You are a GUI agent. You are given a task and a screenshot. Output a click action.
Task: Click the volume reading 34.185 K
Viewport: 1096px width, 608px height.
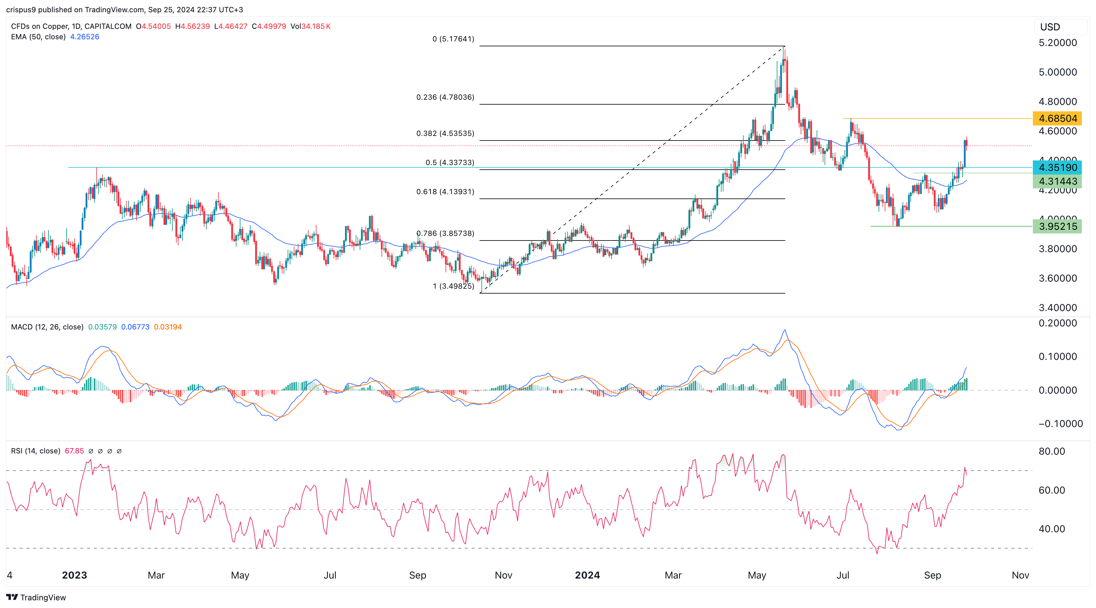click(316, 26)
